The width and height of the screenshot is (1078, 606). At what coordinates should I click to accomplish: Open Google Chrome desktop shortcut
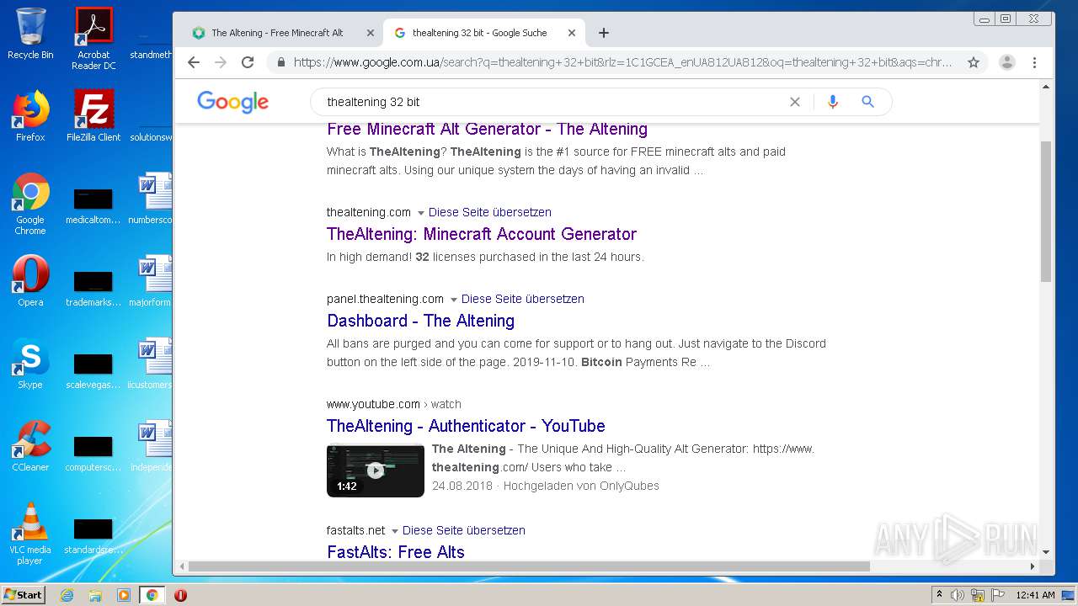point(30,204)
